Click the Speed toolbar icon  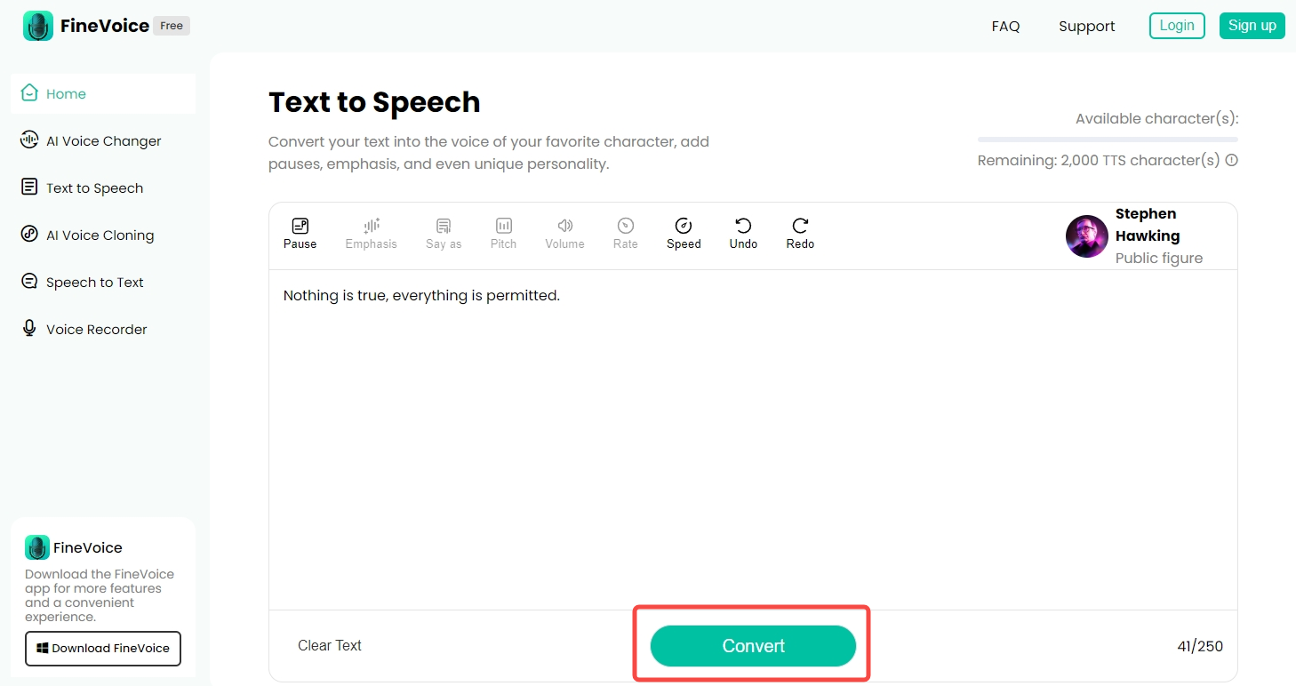pyautogui.click(x=684, y=226)
